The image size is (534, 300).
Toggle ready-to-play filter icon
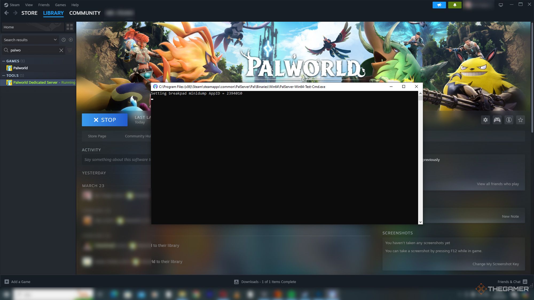pyautogui.click(x=71, y=40)
